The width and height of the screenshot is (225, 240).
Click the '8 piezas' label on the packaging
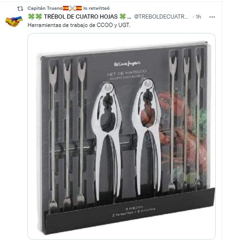pyautogui.click(x=134, y=208)
